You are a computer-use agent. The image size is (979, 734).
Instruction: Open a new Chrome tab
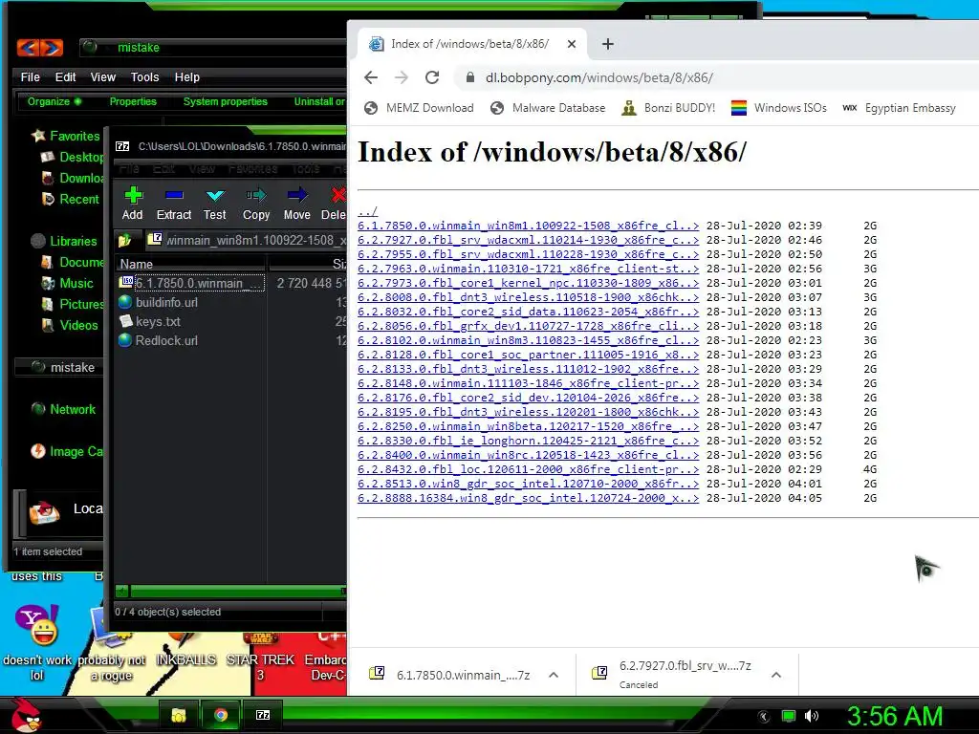pos(607,44)
